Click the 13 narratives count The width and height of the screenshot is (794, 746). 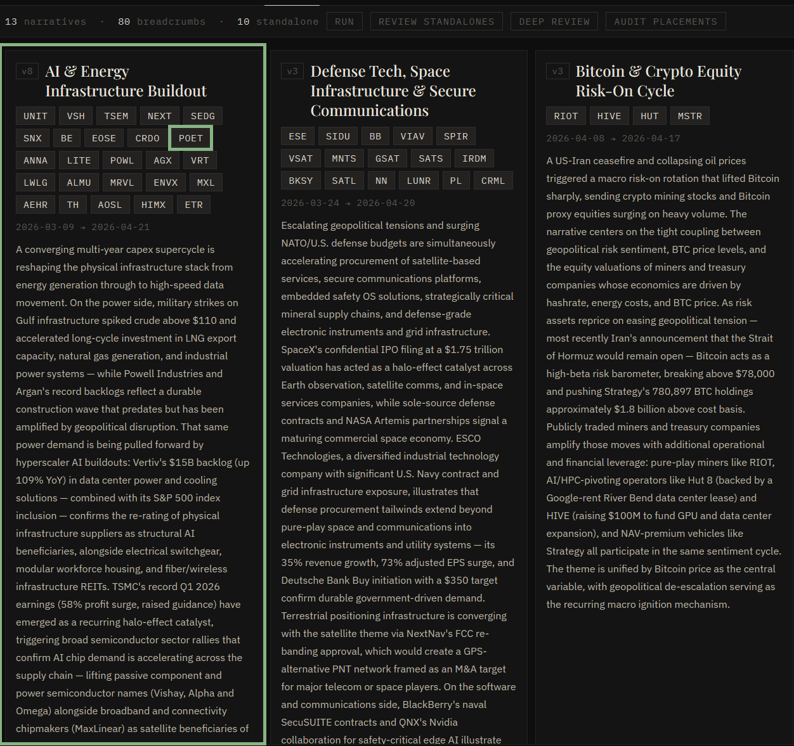click(x=46, y=22)
